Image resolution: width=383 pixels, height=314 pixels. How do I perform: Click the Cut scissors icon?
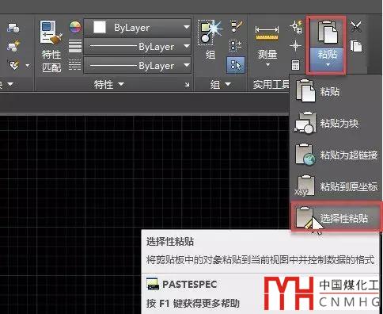(x=356, y=27)
